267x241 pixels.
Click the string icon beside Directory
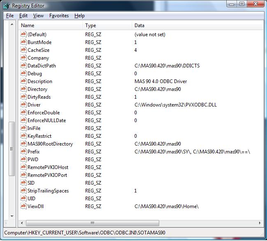(23, 89)
